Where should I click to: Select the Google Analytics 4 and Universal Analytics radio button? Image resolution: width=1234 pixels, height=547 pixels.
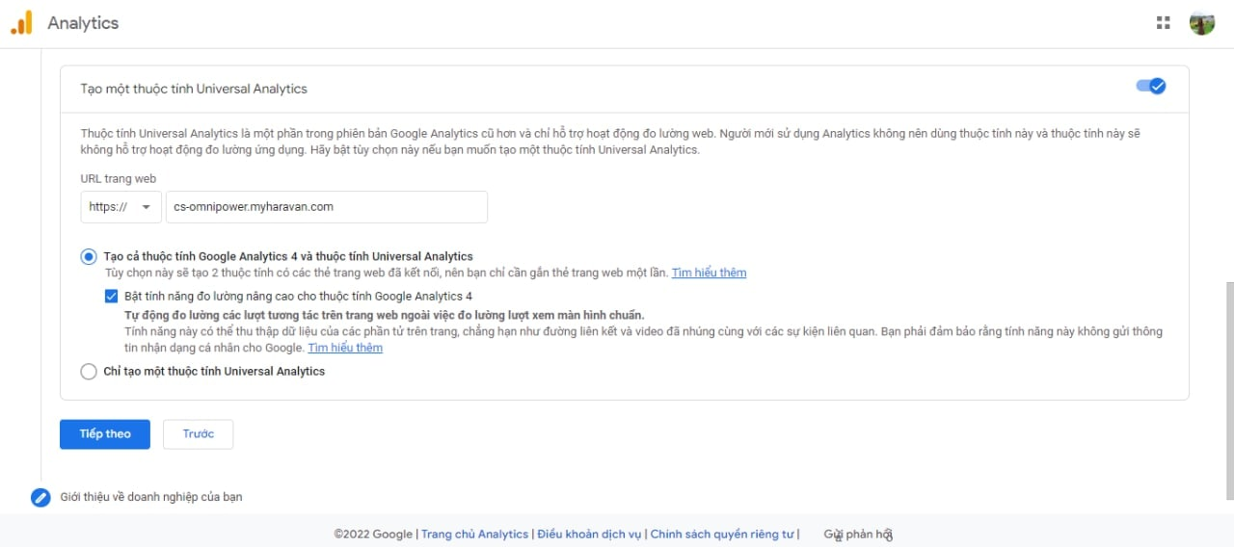tap(89, 256)
